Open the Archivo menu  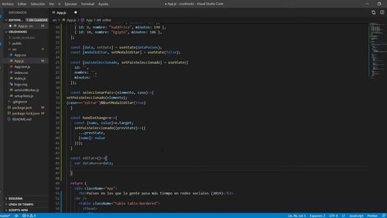7,4
